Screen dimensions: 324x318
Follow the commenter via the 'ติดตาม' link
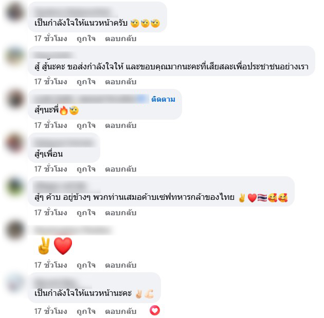click(163, 99)
